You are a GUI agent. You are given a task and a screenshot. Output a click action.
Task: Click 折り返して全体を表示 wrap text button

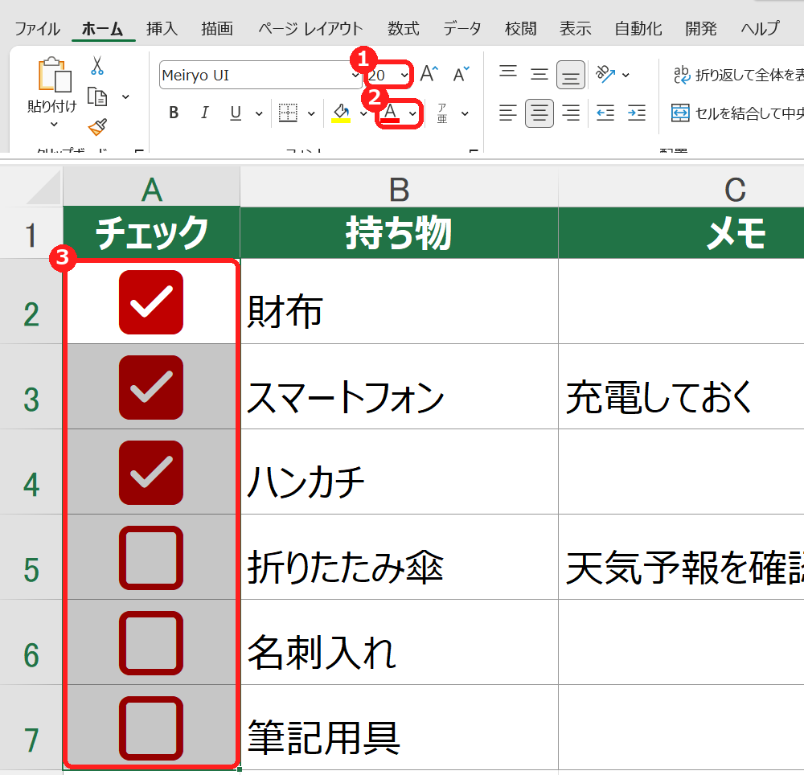click(738, 75)
